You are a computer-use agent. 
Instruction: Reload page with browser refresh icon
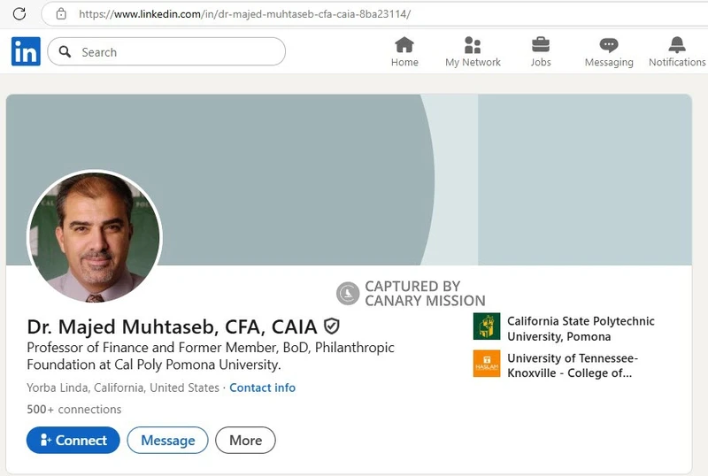click(19, 13)
